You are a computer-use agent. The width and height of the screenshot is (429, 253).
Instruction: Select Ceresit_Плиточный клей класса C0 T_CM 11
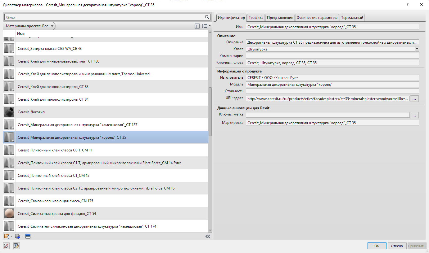106,150
